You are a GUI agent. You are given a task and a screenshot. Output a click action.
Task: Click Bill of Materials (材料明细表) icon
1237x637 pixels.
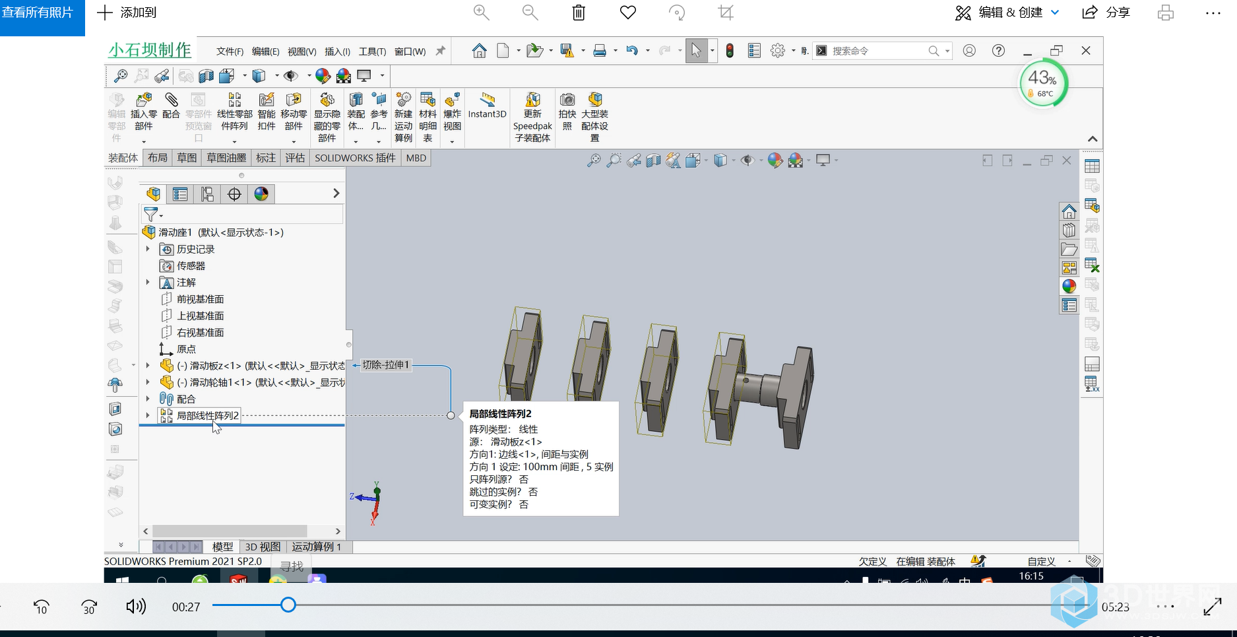tap(428, 100)
